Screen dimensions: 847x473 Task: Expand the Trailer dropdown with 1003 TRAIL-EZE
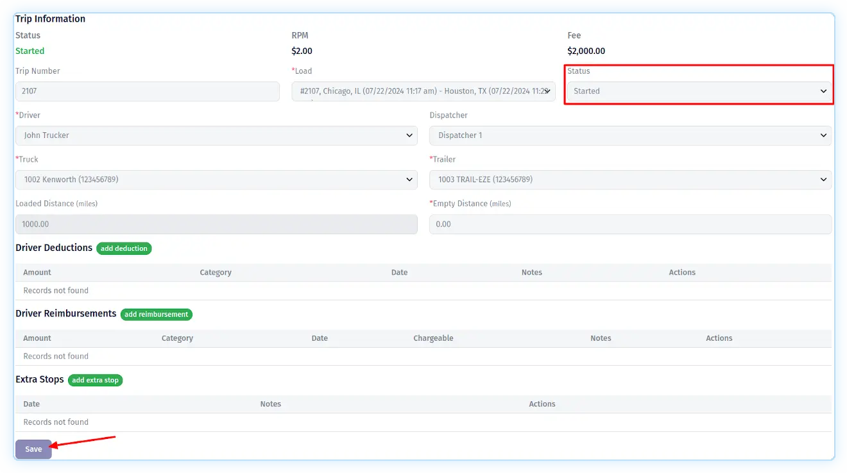629,180
